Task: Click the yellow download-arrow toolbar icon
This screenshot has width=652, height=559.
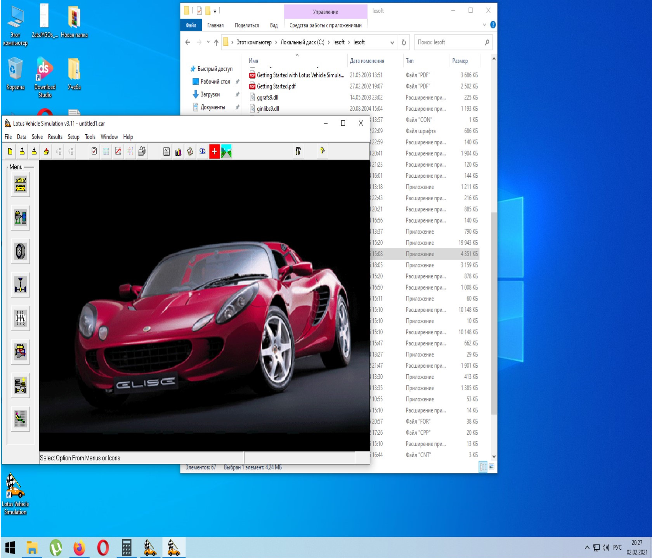Action: (34, 151)
